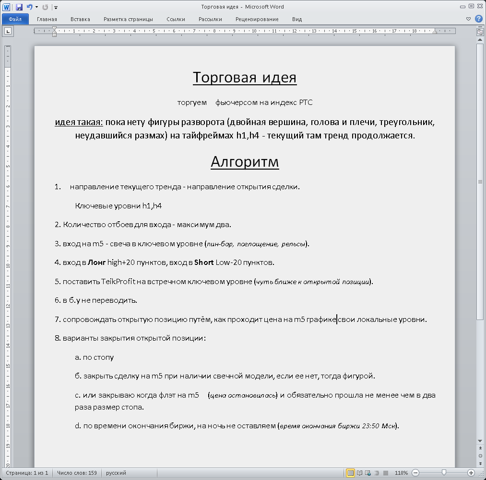Switch to Draft view
Image resolution: width=486 pixels, height=480 pixels.
tap(386, 473)
